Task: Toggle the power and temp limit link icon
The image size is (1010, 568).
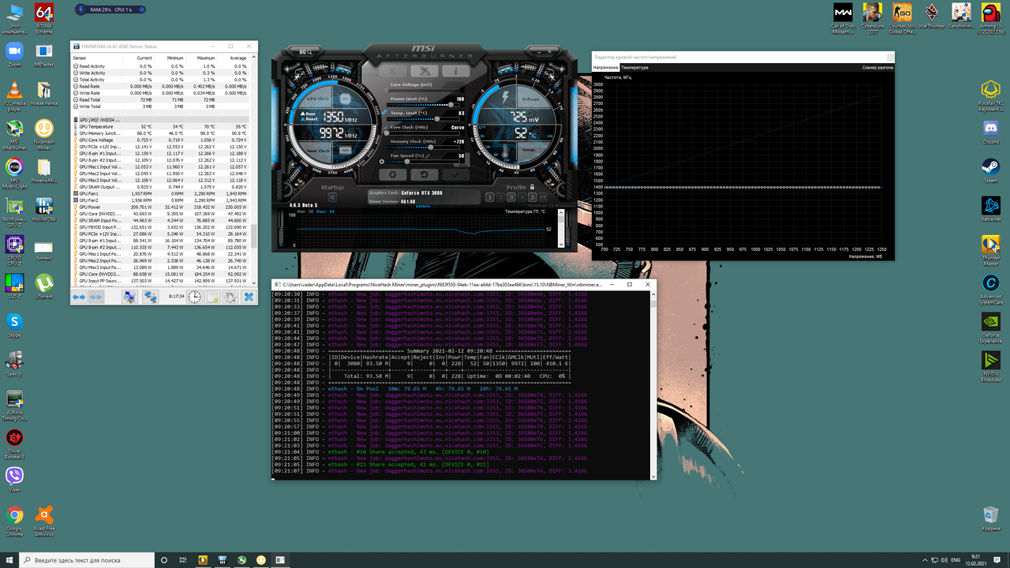Action: (384, 112)
